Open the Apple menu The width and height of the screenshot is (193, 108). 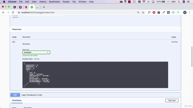4,2
